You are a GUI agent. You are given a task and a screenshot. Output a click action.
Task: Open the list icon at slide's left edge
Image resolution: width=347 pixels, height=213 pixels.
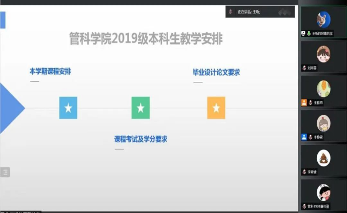[x=5, y=172]
